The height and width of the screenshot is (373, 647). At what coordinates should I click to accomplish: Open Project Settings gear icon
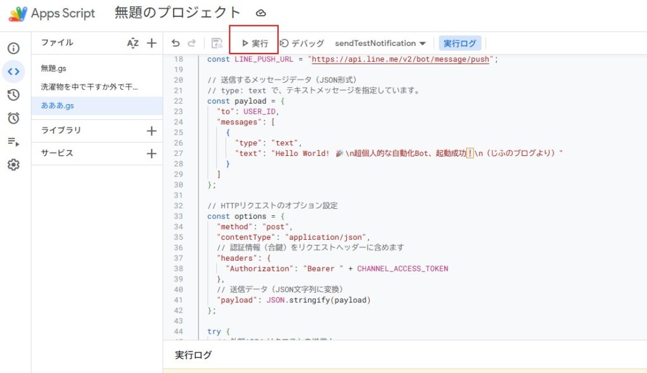(13, 165)
